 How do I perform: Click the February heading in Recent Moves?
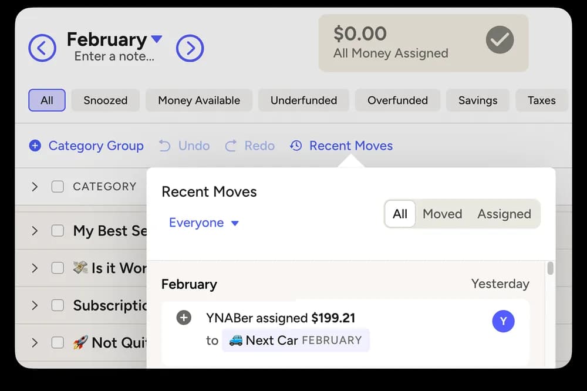189,284
